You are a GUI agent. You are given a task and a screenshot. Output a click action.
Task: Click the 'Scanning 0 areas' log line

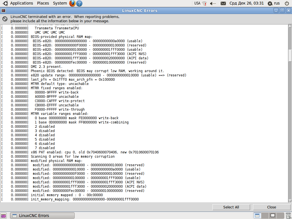[73, 157]
